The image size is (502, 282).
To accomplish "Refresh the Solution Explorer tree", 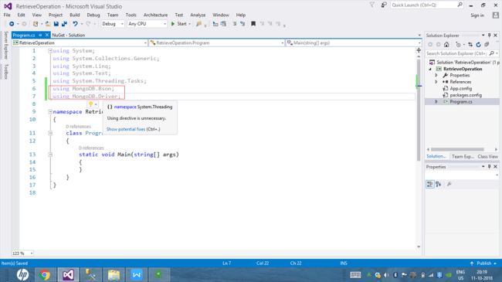I will tap(478, 45).
